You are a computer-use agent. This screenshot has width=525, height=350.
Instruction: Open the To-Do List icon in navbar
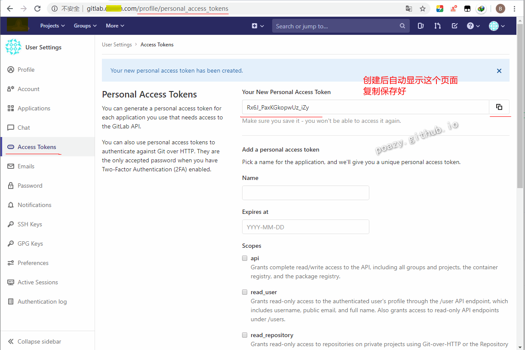(454, 26)
